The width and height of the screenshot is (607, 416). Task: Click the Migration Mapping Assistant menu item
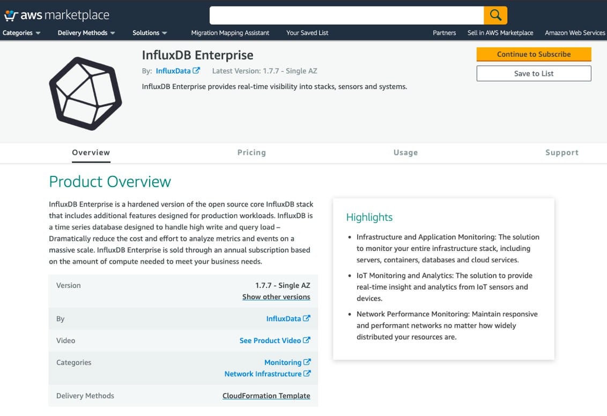pos(230,33)
